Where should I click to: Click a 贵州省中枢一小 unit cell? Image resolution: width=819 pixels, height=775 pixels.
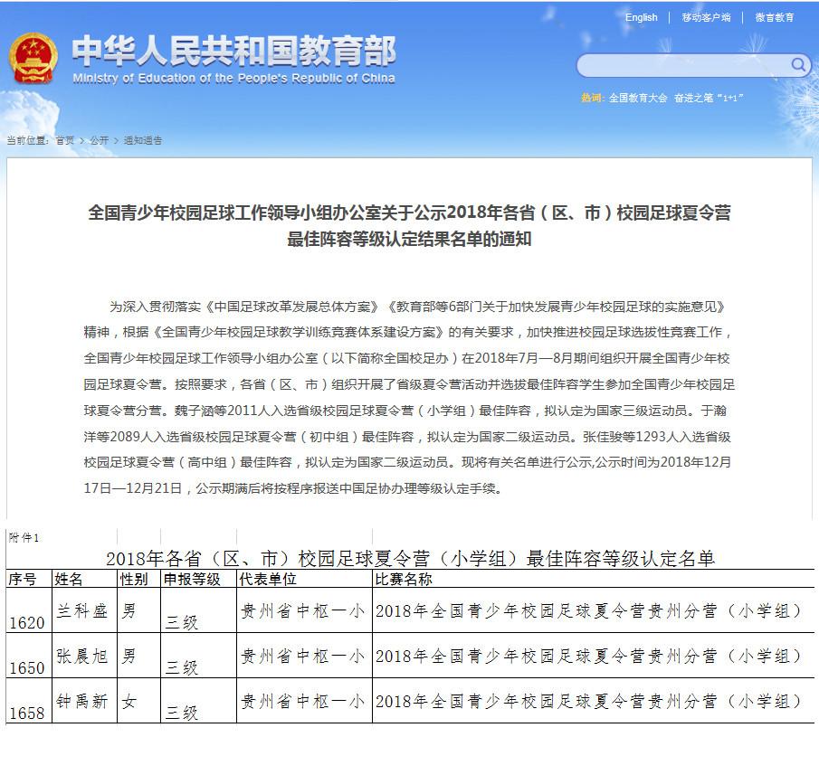coord(304,611)
